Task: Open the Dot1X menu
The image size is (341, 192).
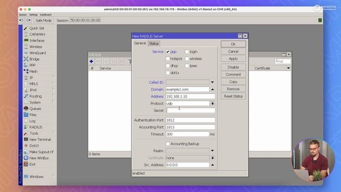Action: [34, 146]
